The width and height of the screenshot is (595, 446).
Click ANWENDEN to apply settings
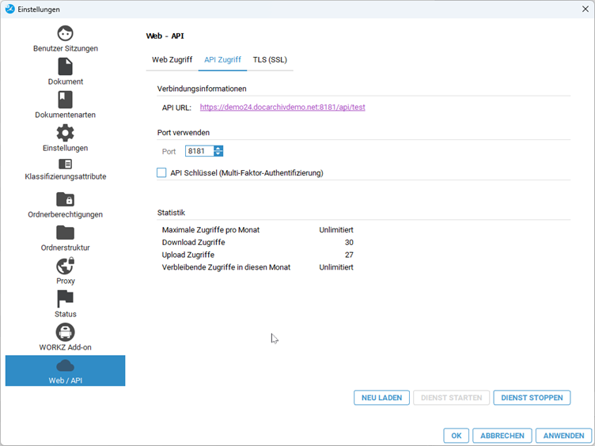click(564, 436)
